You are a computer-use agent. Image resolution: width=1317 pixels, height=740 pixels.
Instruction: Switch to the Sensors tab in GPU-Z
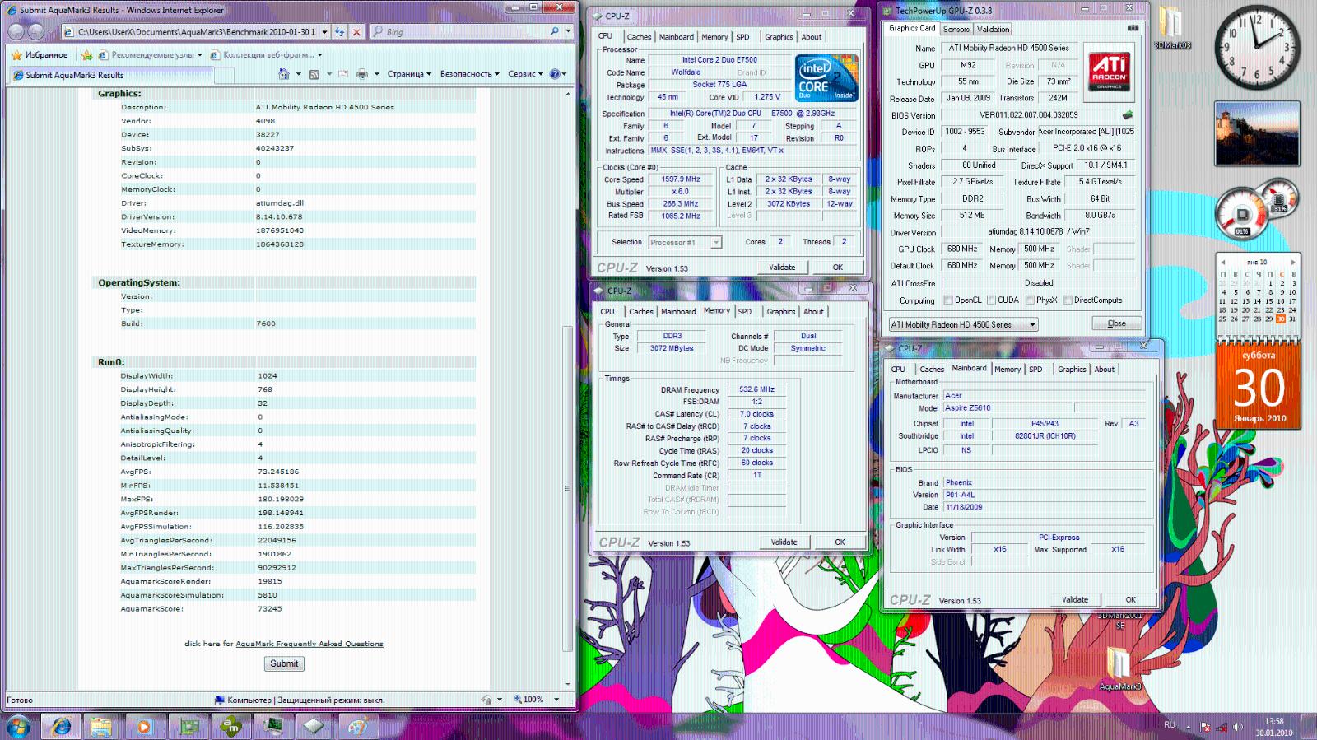point(956,29)
